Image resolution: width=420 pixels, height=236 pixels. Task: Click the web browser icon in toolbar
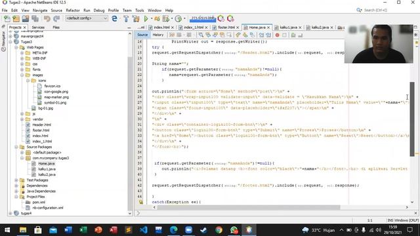pyautogui.click(x=114, y=18)
